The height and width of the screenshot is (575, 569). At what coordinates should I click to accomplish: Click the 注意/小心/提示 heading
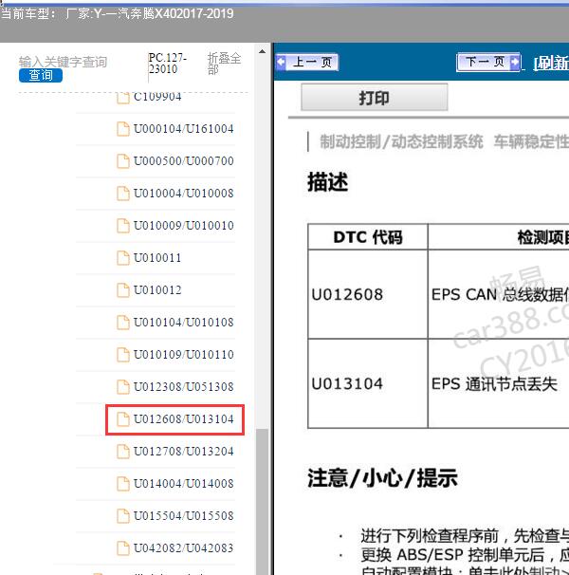point(382,478)
